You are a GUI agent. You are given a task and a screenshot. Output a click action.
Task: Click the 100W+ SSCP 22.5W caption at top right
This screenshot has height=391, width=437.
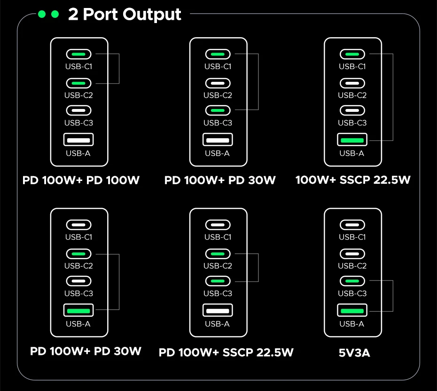click(x=353, y=180)
